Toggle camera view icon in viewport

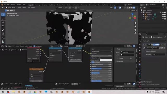pos(135,30)
